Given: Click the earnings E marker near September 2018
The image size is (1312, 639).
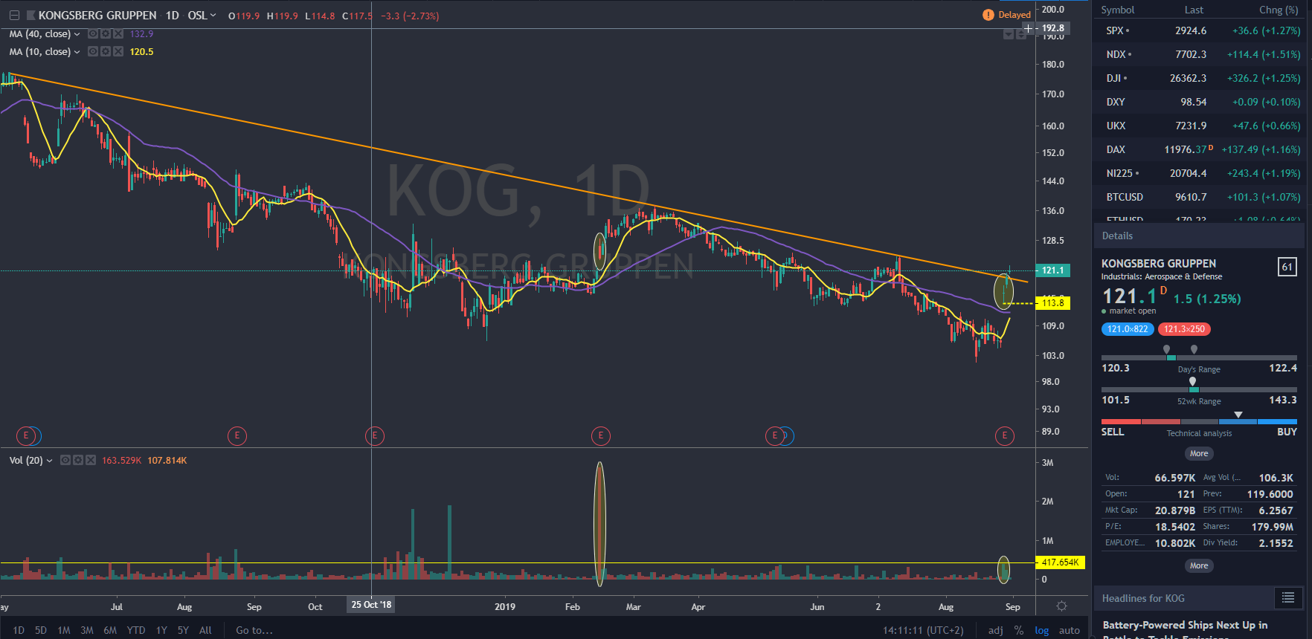Looking at the screenshot, I should click(x=237, y=436).
